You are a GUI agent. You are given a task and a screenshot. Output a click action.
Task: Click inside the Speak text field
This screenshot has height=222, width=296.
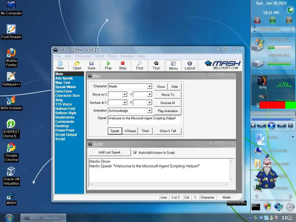tap(145, 120)
